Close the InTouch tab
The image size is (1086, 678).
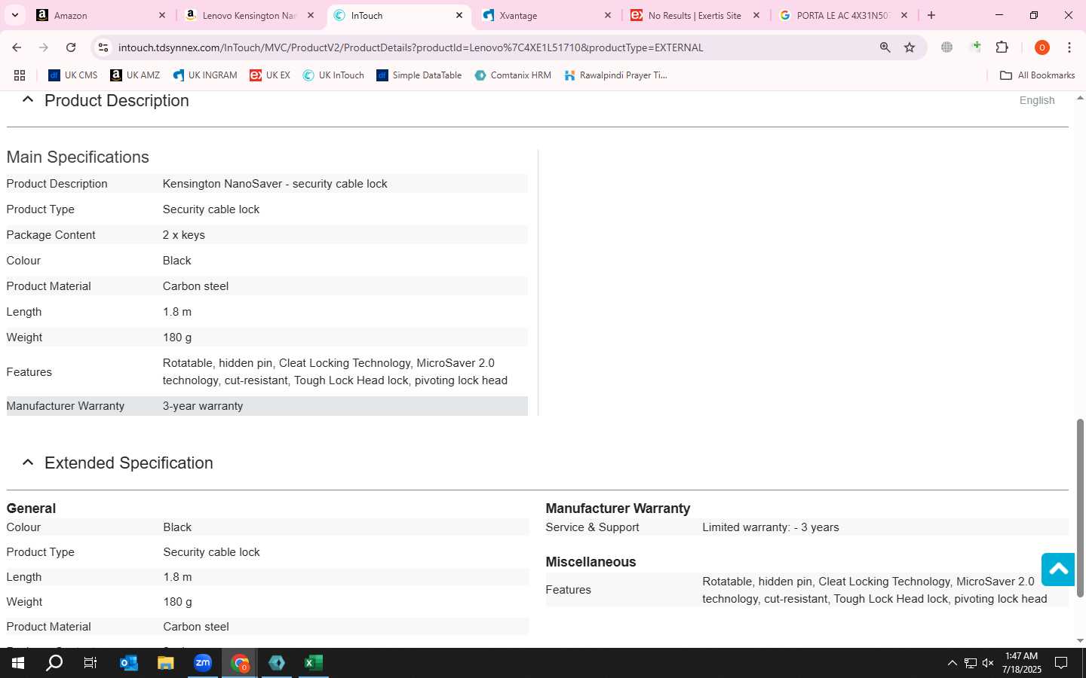pos(459,15)
